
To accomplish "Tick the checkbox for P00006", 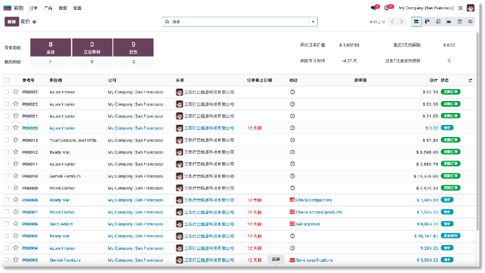I will click(x=6, y=224).
